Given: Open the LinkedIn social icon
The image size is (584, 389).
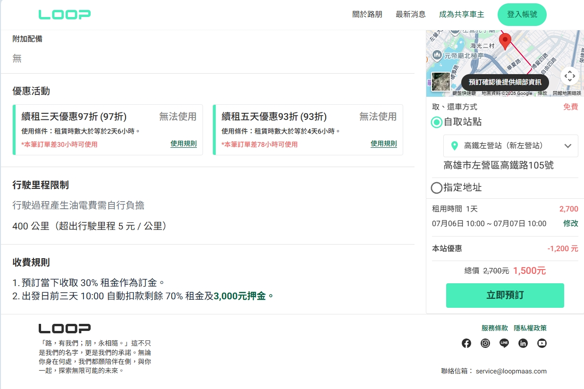Looking at the screenshot, I should pyautogui.click(x=523, y=343).
